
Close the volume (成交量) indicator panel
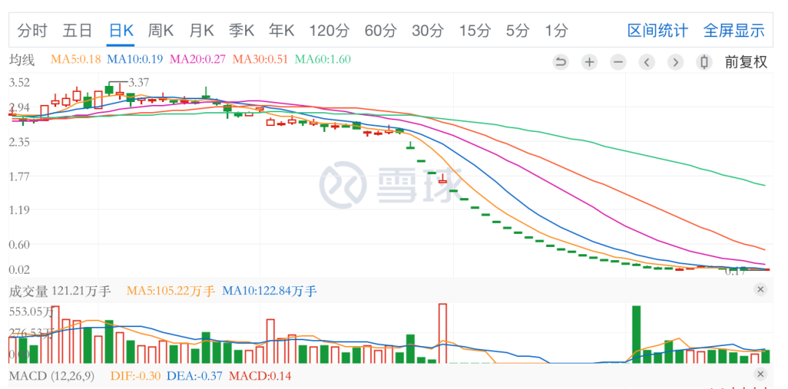pyautogui.click(x=760, y=290)
